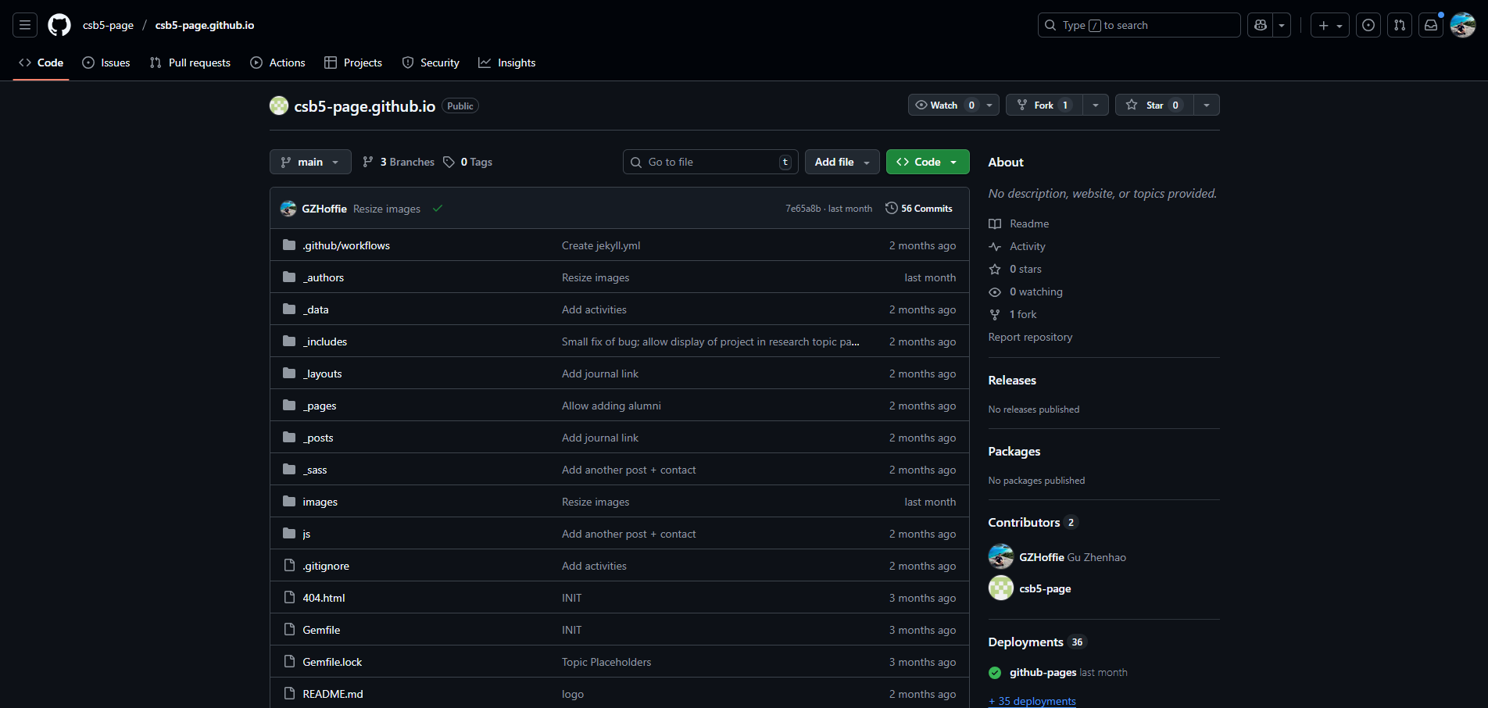Open the 56 Commits history

[919, 209]
